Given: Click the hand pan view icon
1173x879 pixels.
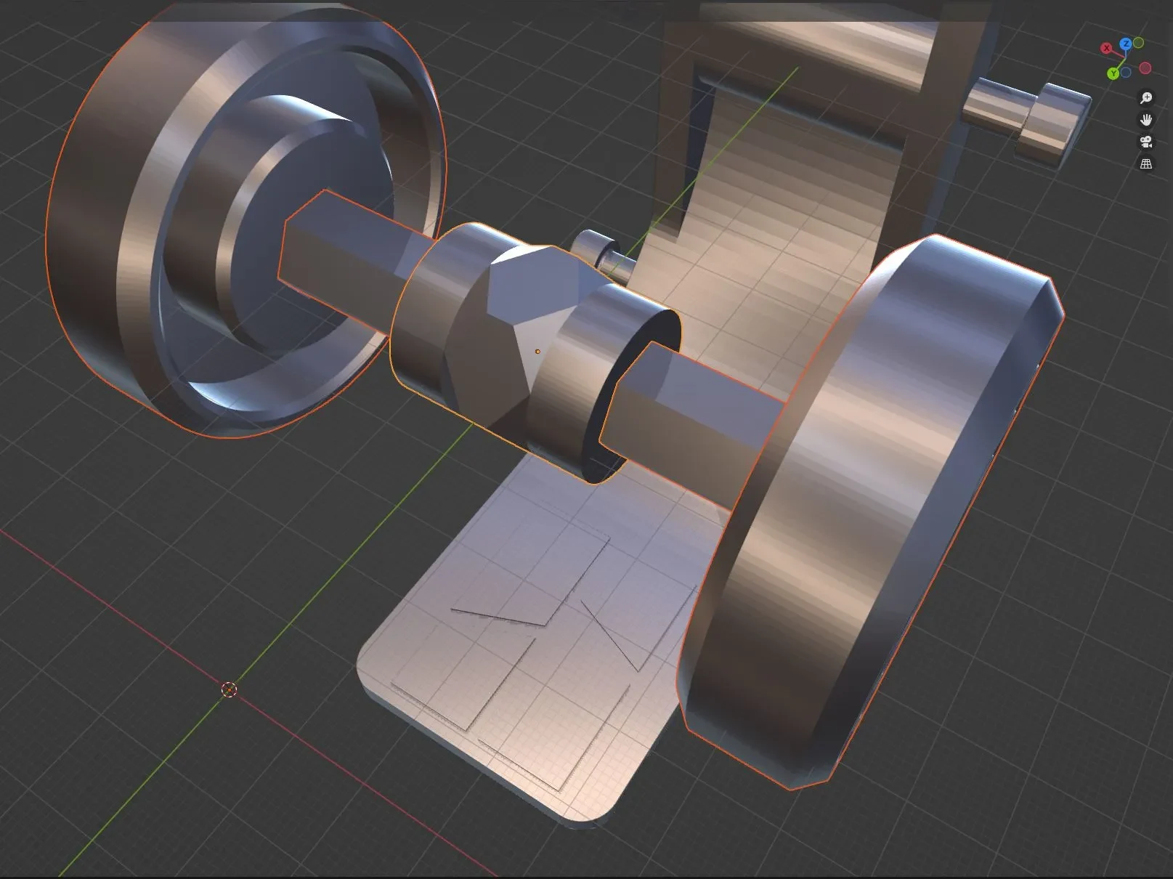Looking at the screenshot, I should pyautogui.click(x=1146, y=119).
